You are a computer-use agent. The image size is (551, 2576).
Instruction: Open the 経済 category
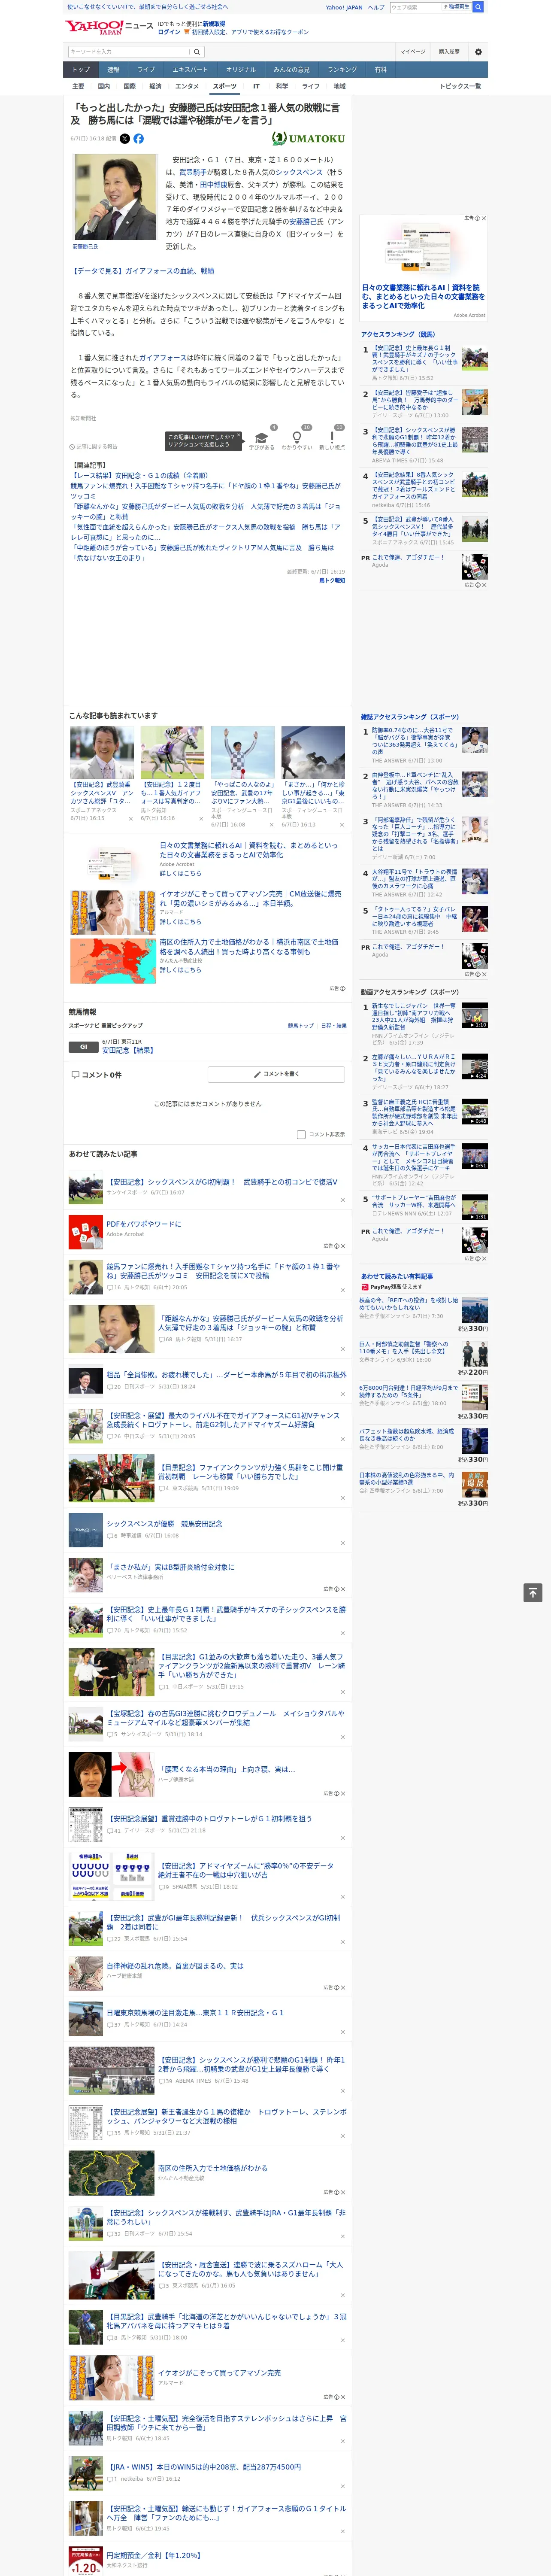coord(155,86)
